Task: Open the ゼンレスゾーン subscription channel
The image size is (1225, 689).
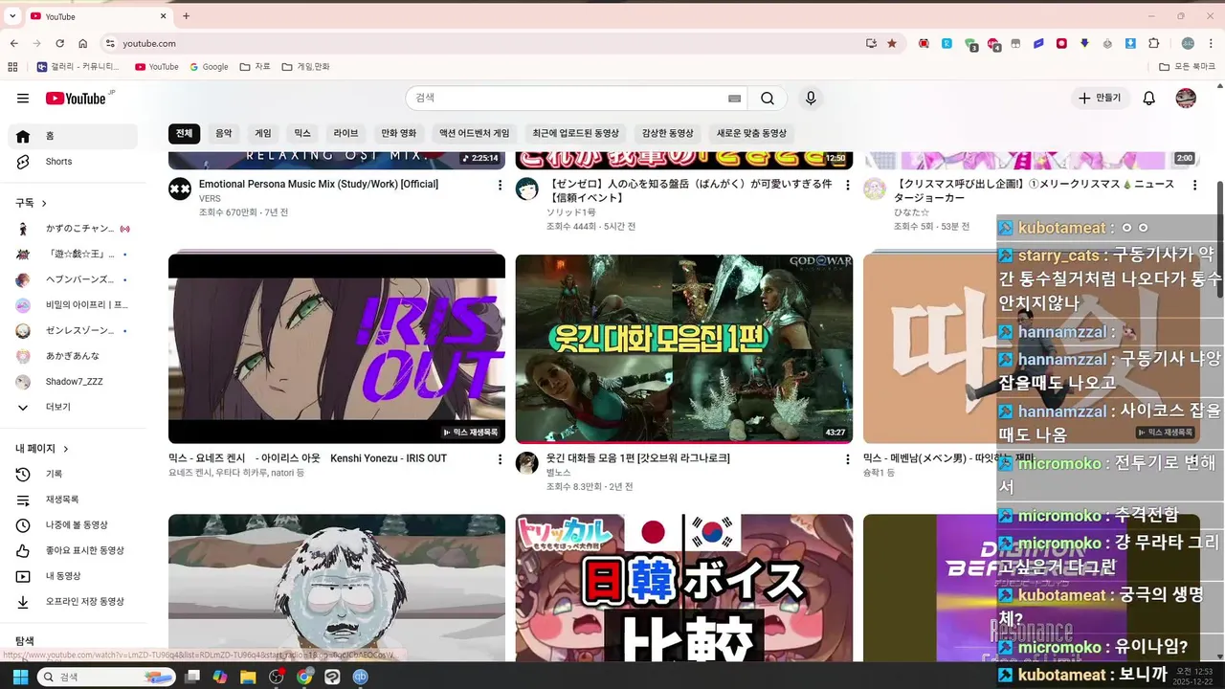Action: pos(73,331)
